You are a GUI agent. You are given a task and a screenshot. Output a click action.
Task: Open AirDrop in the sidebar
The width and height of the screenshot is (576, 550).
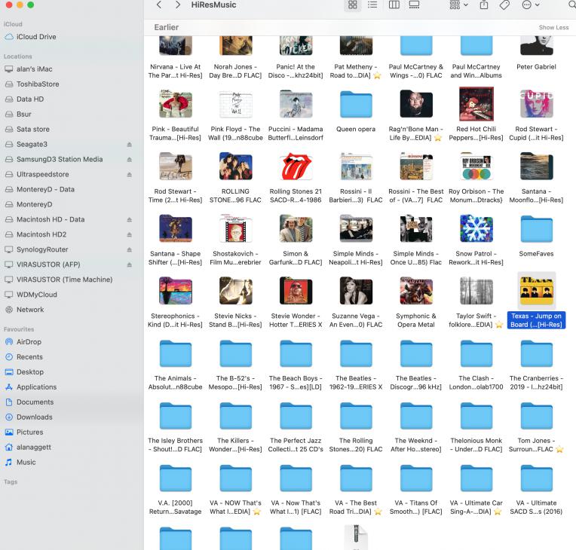tap(29, 341)
